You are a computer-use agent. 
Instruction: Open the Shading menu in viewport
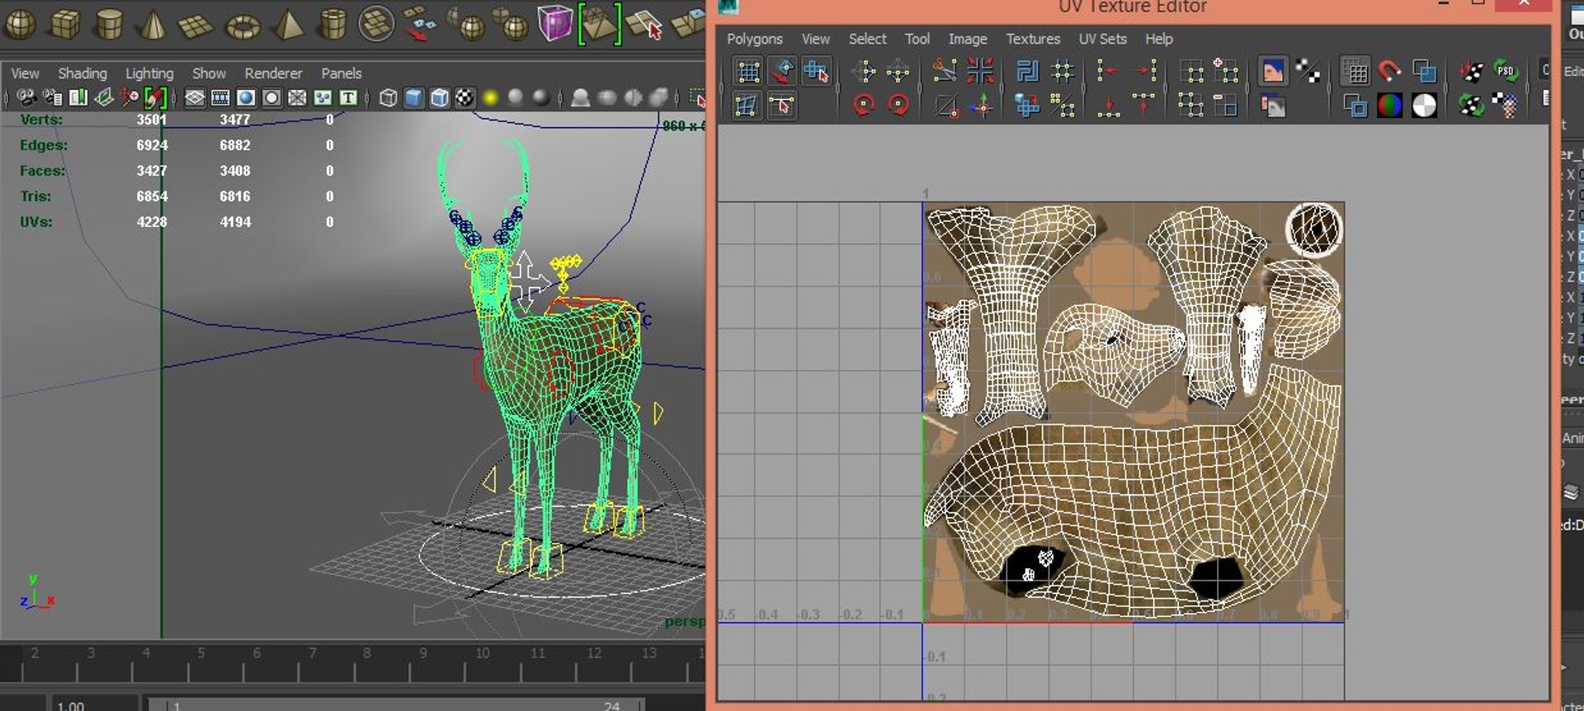pos(82,73)
